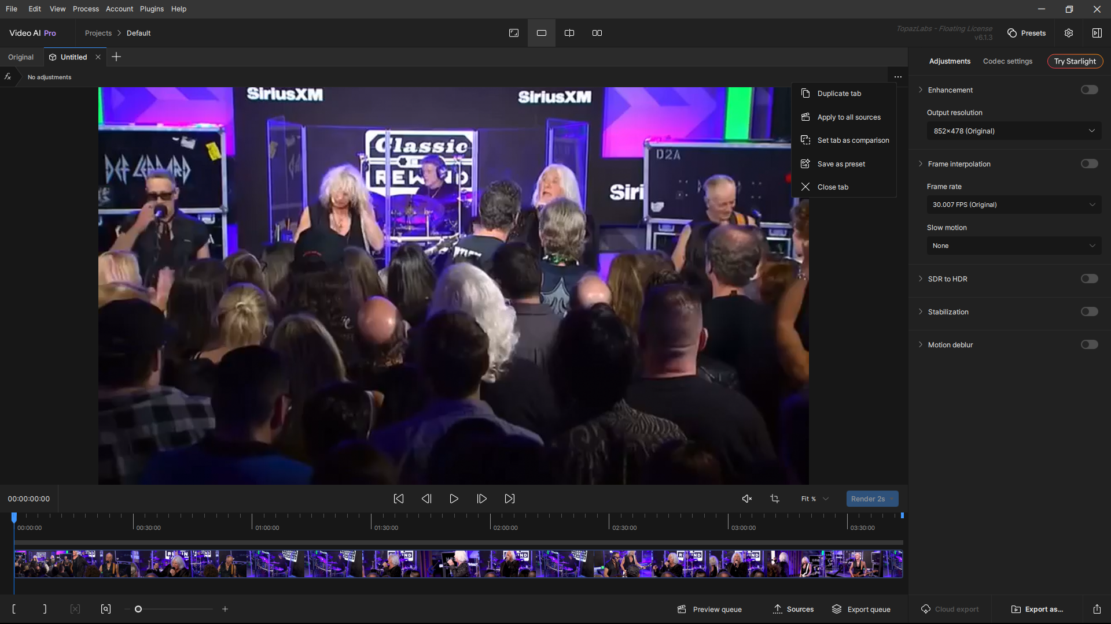Open Slow motion dropdown
Screen dimensions: 1111x624
pos(1014,246)
